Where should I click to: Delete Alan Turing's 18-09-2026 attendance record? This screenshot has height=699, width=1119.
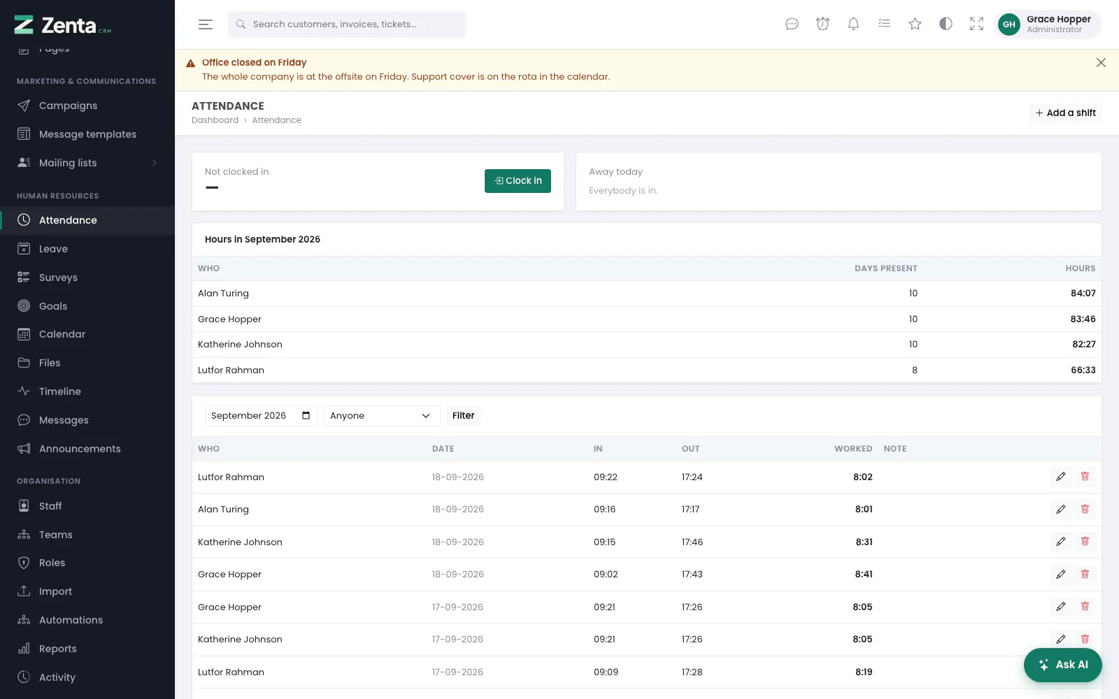pos(1085,509)
